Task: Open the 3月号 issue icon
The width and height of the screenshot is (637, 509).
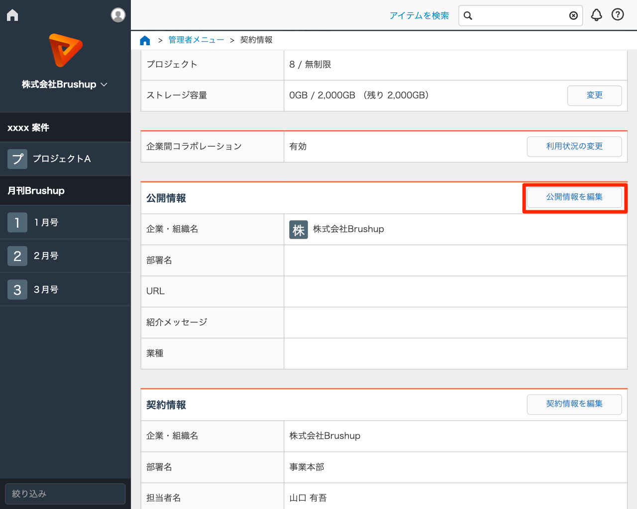Action: (17, 289)
